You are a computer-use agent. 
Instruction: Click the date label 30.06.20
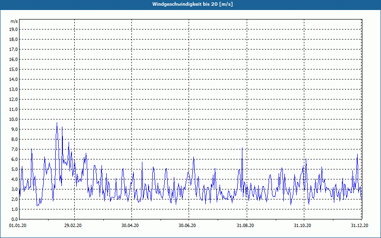[x=187, y=226]
